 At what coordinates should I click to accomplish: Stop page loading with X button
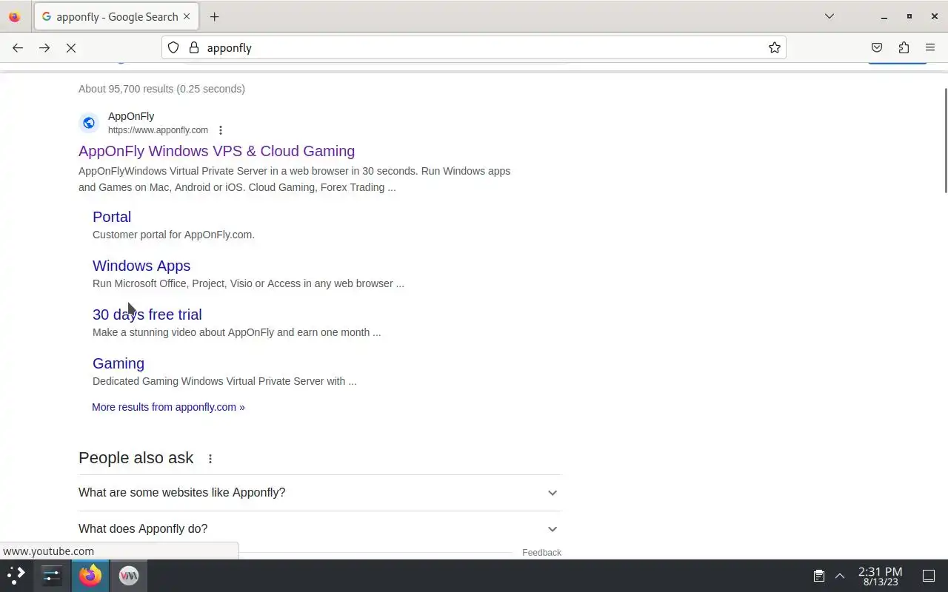click(71, 47)
